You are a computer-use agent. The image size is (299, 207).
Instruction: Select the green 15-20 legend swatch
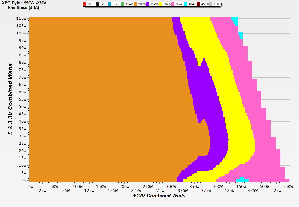tap(122, 4)
